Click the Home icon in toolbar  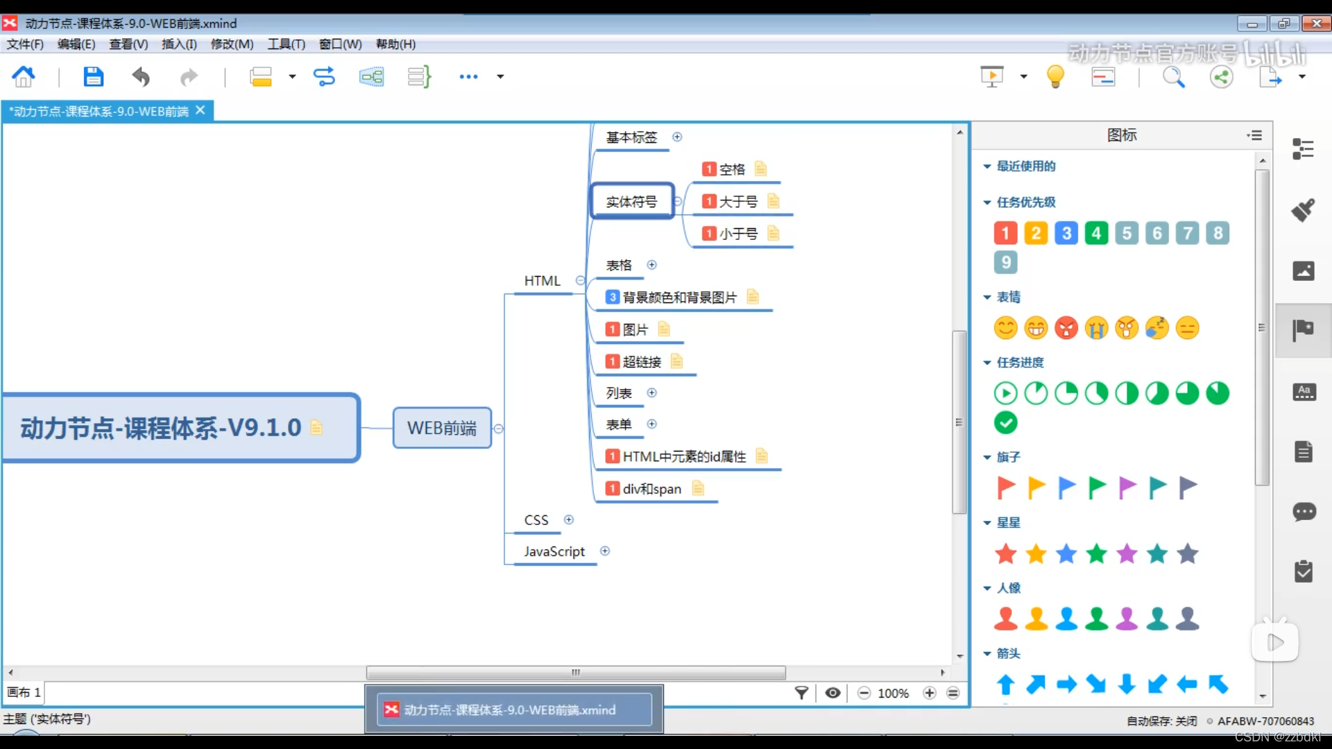(x=24, y=76)
